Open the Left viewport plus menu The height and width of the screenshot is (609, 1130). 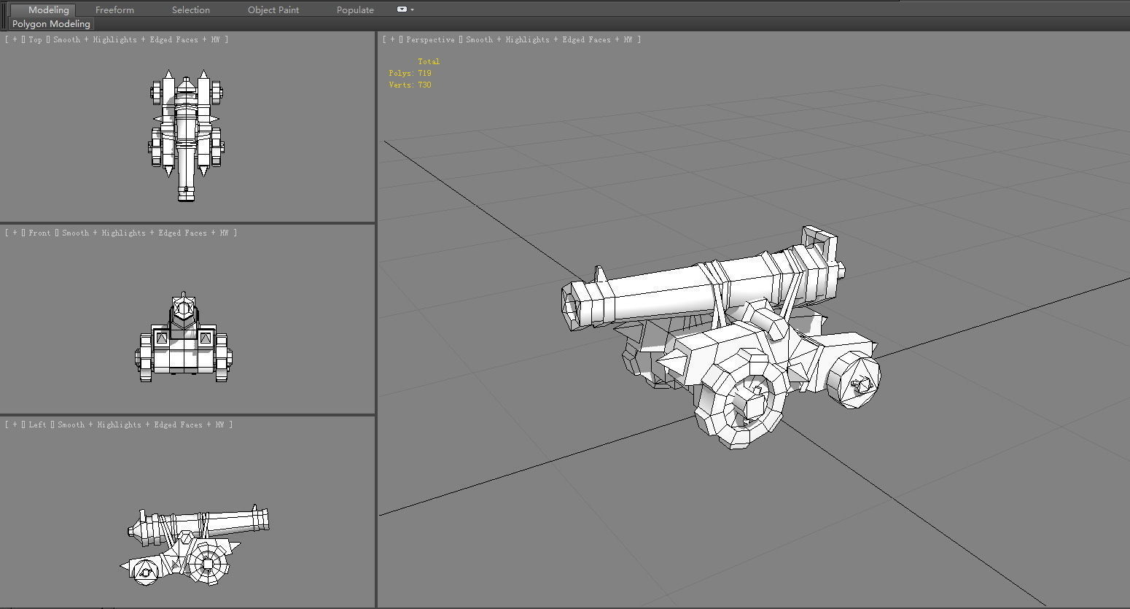pyautogui.click(x=15, y=424)
